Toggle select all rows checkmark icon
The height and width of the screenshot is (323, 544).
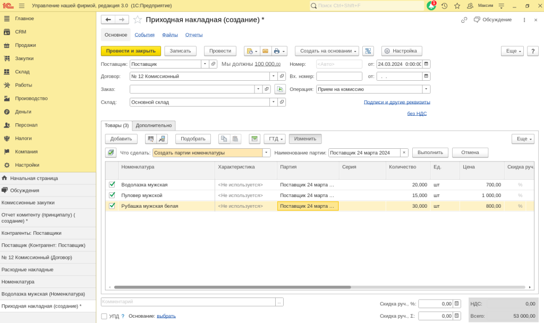(110, 152)
